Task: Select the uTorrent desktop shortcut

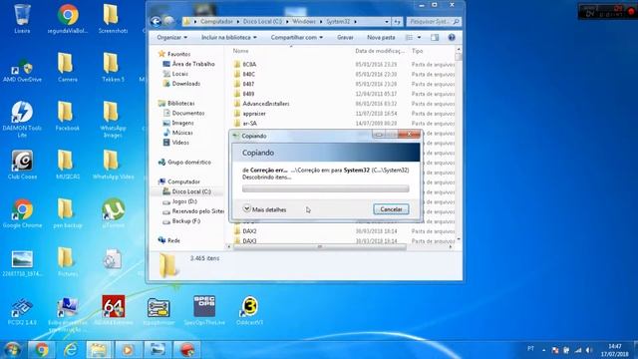Action: [x=113, y=212]
